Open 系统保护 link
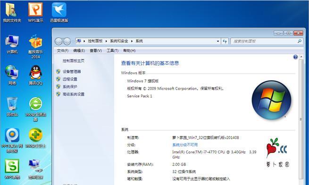The image size is (309, 185). click(70, 86)
